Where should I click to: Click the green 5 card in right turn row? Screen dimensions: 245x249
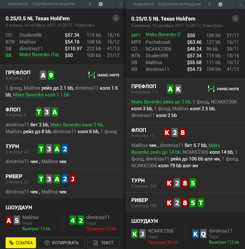pos(193,183)
